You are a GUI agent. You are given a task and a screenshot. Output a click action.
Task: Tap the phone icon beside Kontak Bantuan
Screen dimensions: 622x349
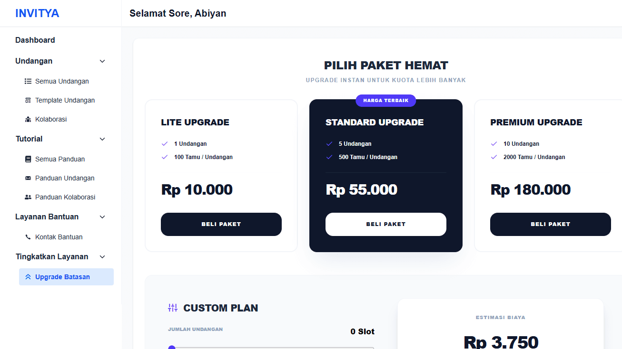pos(28,237)
